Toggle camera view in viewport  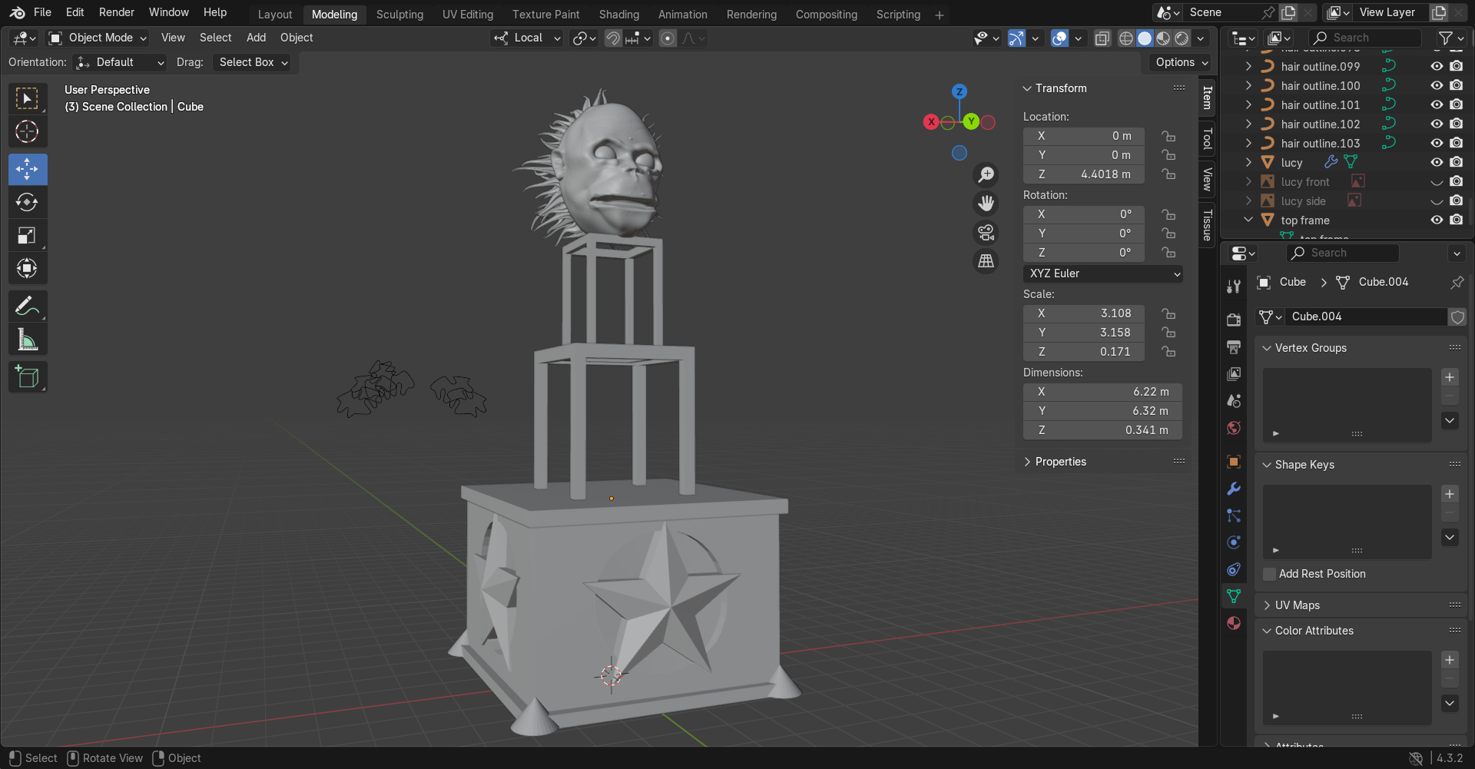(986, 232)
